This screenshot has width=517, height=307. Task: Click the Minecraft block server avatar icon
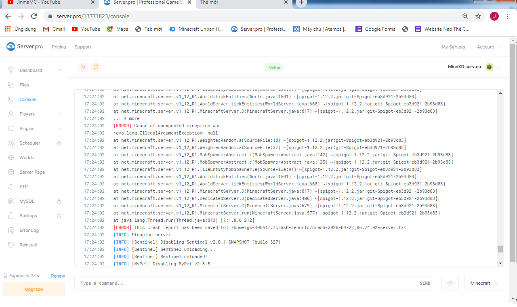pyautogui.click(x=490, y=67)
